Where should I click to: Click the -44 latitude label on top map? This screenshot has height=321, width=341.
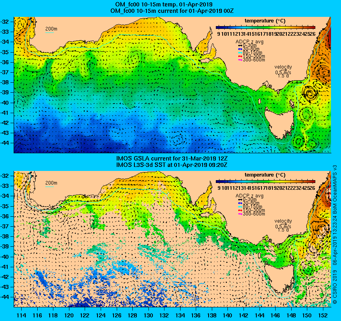click(x=4, y=143)
